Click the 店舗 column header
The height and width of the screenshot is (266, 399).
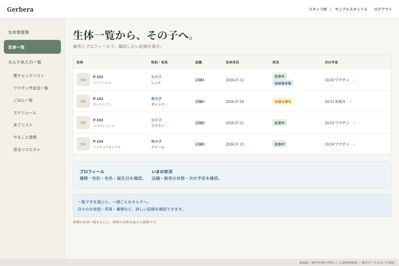click(198, 62)
